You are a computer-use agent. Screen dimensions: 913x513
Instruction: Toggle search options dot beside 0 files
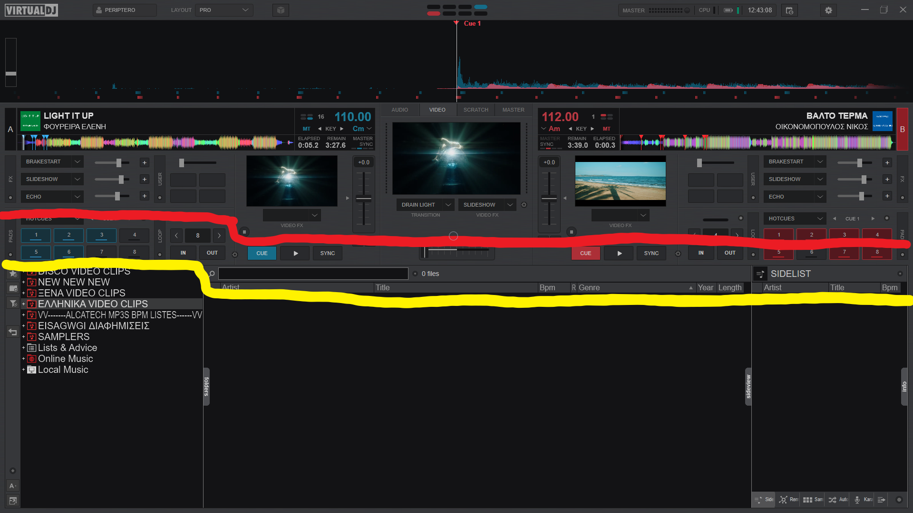(x=415, y=274)
